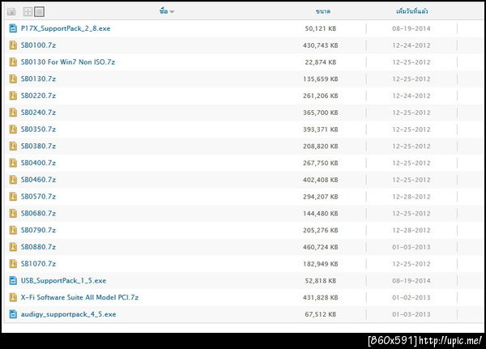The image size is (486, 349).
Task: Open SB0460.7z file link
Action: point(38,180)
